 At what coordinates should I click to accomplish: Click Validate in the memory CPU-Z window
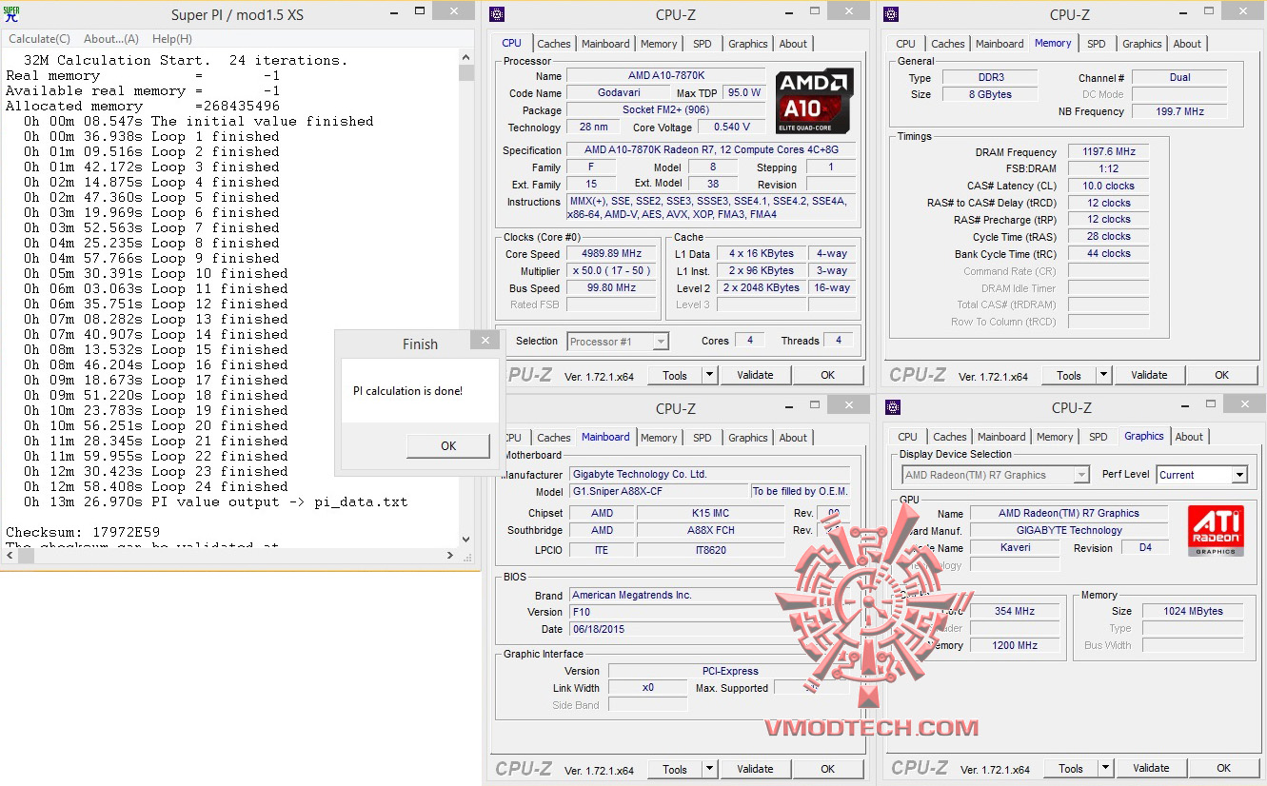pyautogui.click(x=1149, y=375)
